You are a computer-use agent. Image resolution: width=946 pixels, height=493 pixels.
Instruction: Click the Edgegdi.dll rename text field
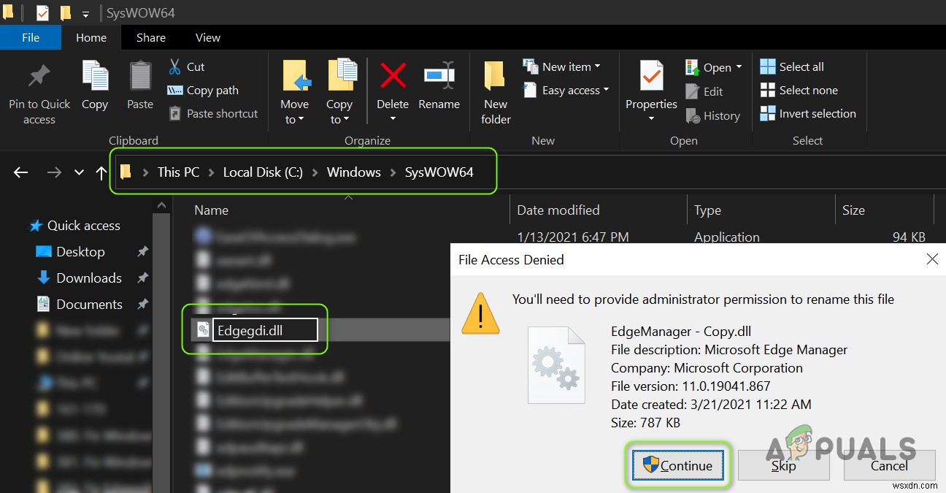[265, 330]
